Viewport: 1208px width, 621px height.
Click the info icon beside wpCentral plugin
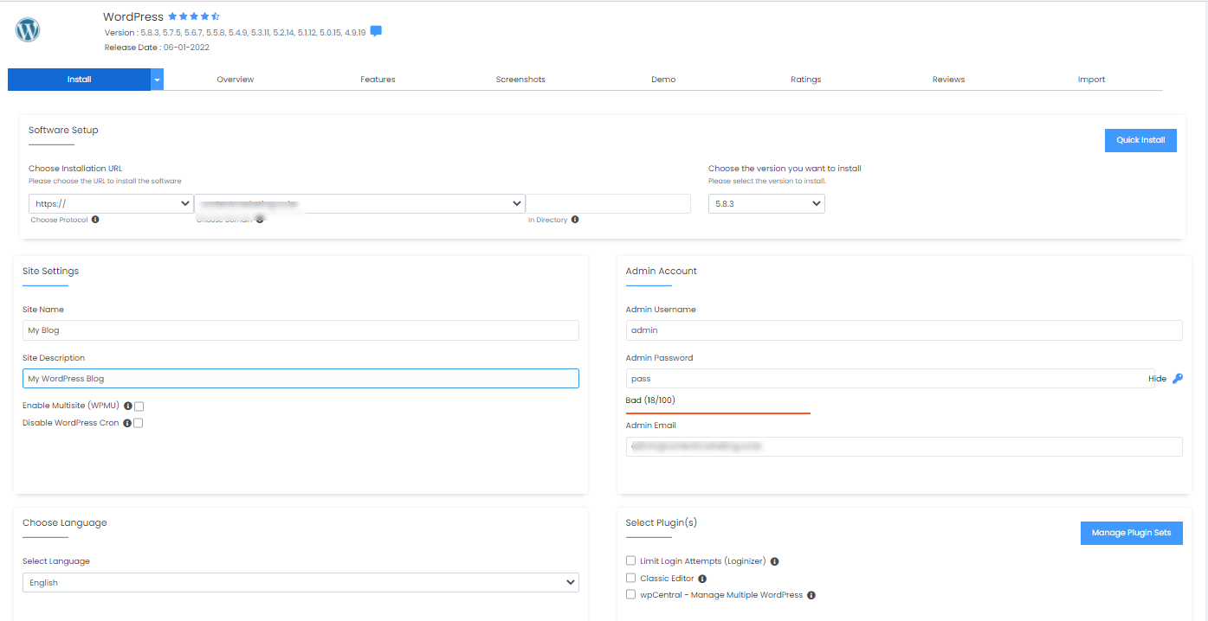pyautogui.click(x=811, y=595)
